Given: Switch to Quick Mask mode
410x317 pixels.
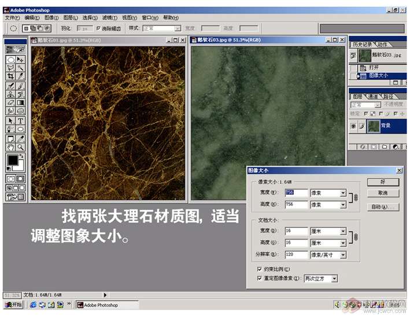Looking at the screenshot, I should point(20,179).
